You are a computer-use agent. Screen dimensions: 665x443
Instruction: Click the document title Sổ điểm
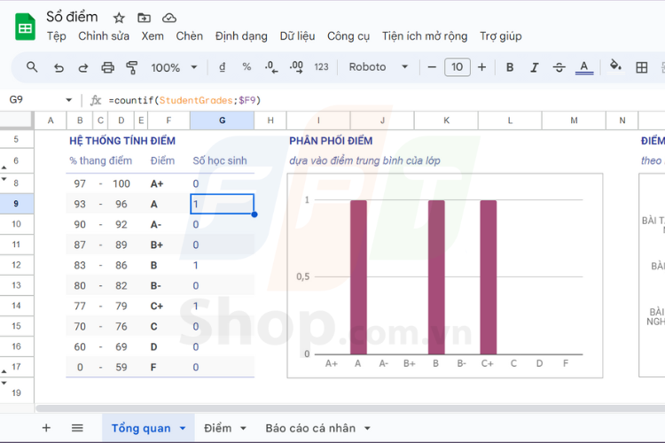coord(72,17)
